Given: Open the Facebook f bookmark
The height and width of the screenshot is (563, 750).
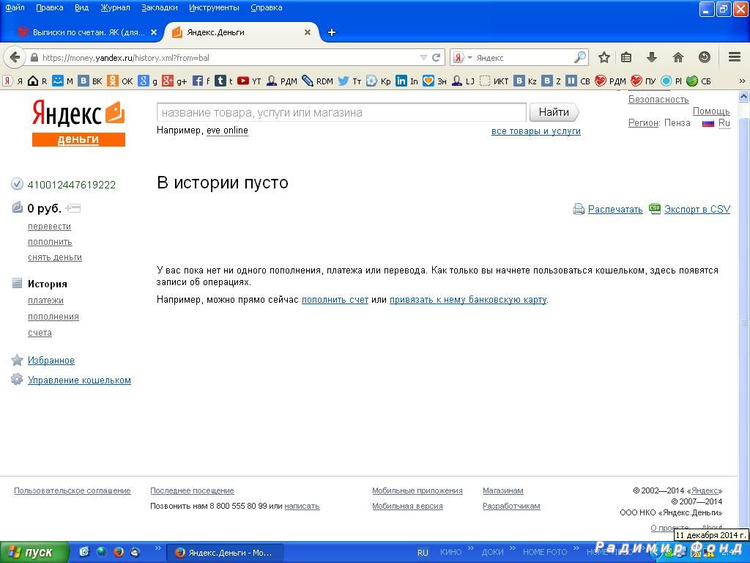Looking at the screenshot, I should [x=201, y=81].
